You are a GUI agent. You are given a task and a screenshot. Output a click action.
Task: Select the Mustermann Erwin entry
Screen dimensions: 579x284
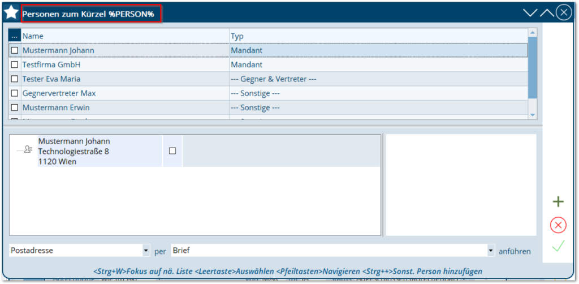pos(124,107)
